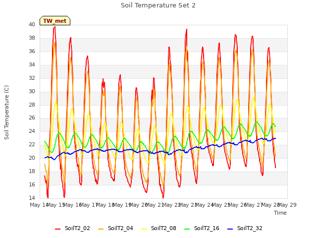Image resolution: width=317 pixels, height=238 pixels.
Task: Click the 22 y-axis tick label
Action: point(32,144)
